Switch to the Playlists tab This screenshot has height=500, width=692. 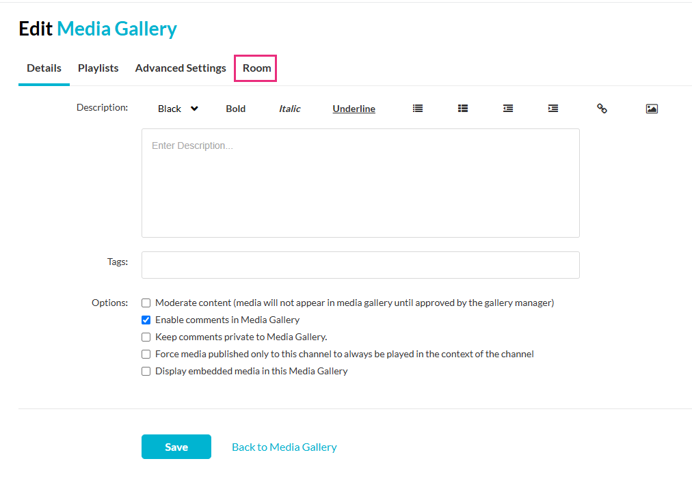coord(98,68)
